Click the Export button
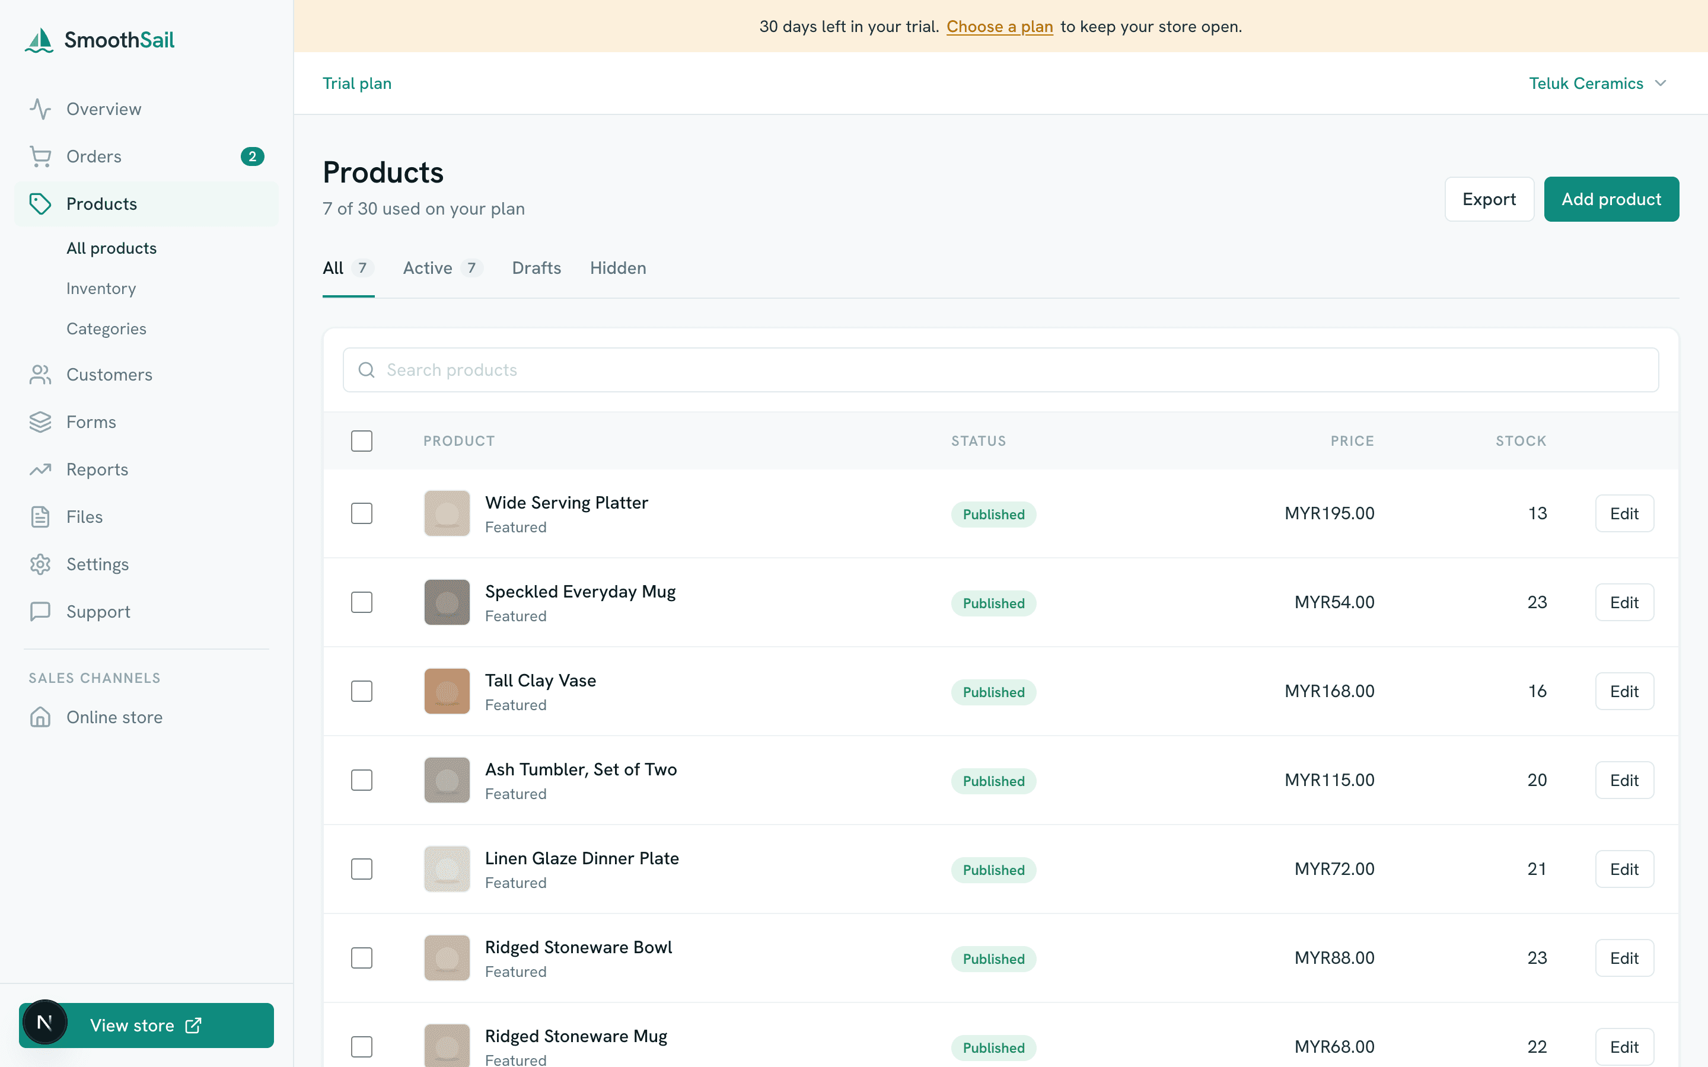Viewport: 1708px width, 1067px height. (x=1489, y=199)
